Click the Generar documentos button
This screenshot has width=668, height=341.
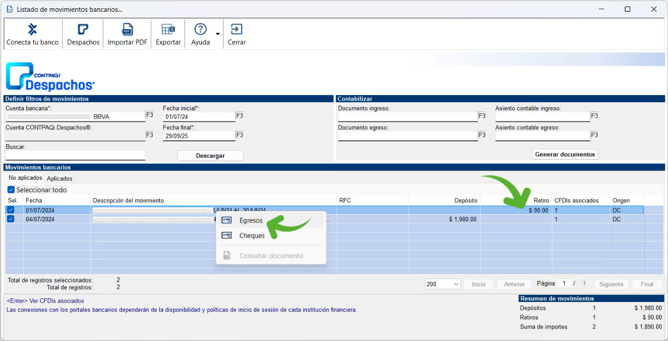565,154
